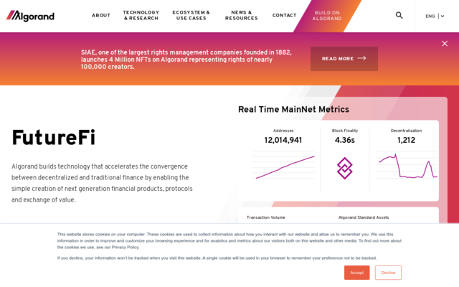Click the SIAE announcement banner text
Screen dimensions: 459x287
coord(186,60)
